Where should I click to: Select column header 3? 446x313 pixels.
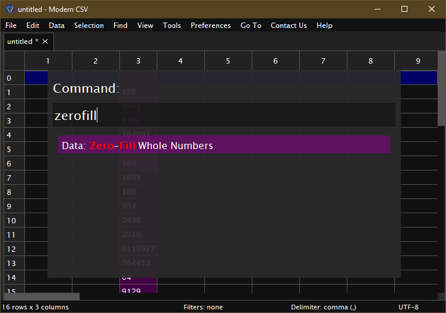138,61
